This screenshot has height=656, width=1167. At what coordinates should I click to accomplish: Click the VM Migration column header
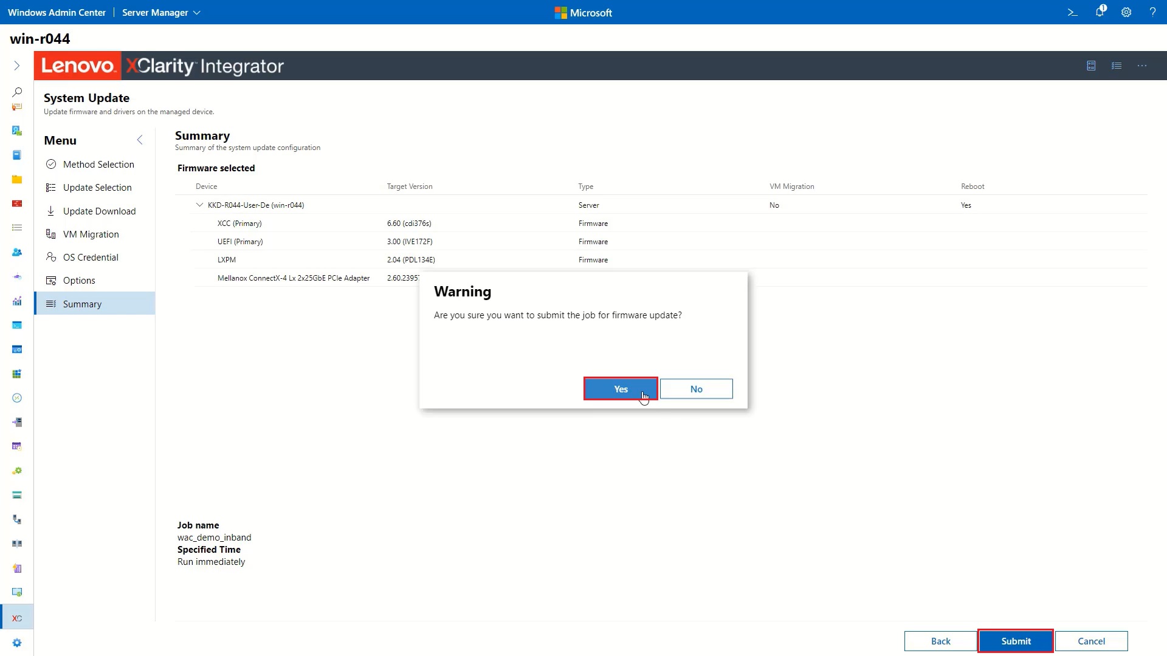pyautogui.click(x=791, y=186)
